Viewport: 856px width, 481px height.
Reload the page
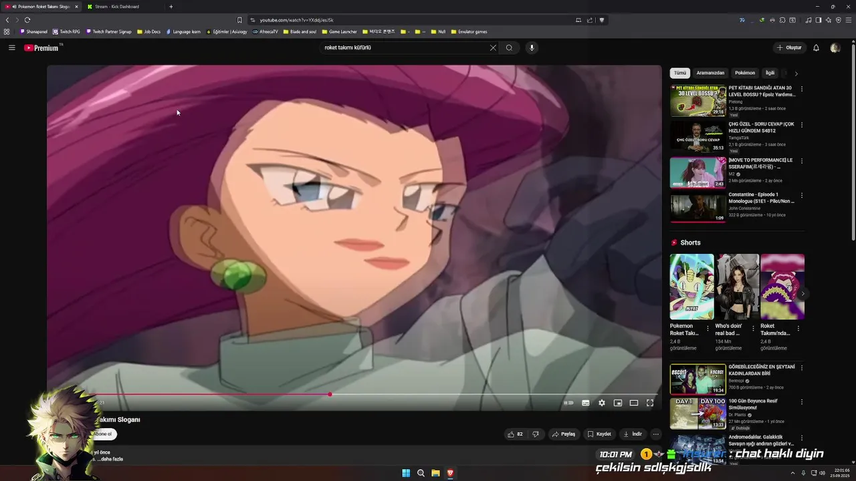pos(27,20)
